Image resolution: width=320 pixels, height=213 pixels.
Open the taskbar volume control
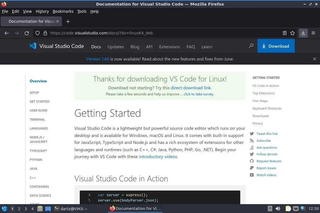click(x=278, y=209)
